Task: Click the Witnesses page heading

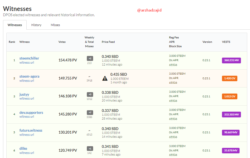Action: 17,9
